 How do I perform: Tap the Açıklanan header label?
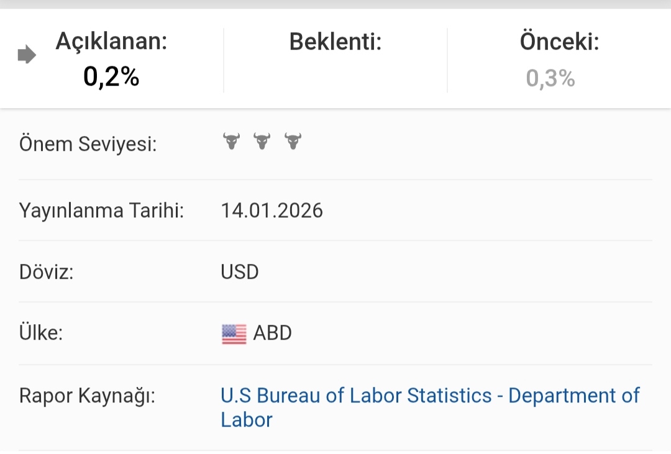pyautogui.click(x=112, y=42)
